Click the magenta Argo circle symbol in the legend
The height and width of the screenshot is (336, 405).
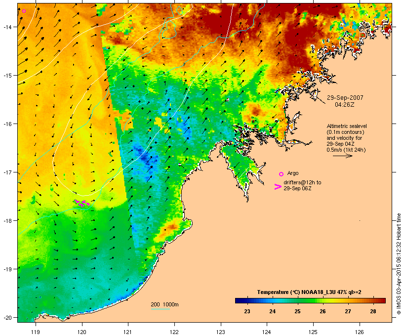point(282,174)
